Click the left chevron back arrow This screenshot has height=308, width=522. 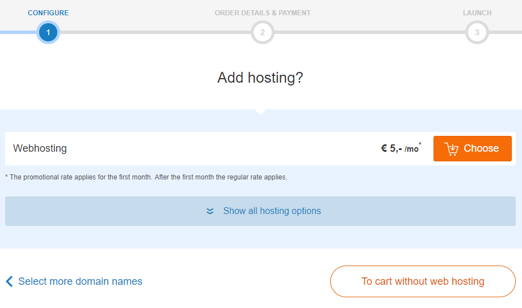pyautogui.click(x=9, y=281)
